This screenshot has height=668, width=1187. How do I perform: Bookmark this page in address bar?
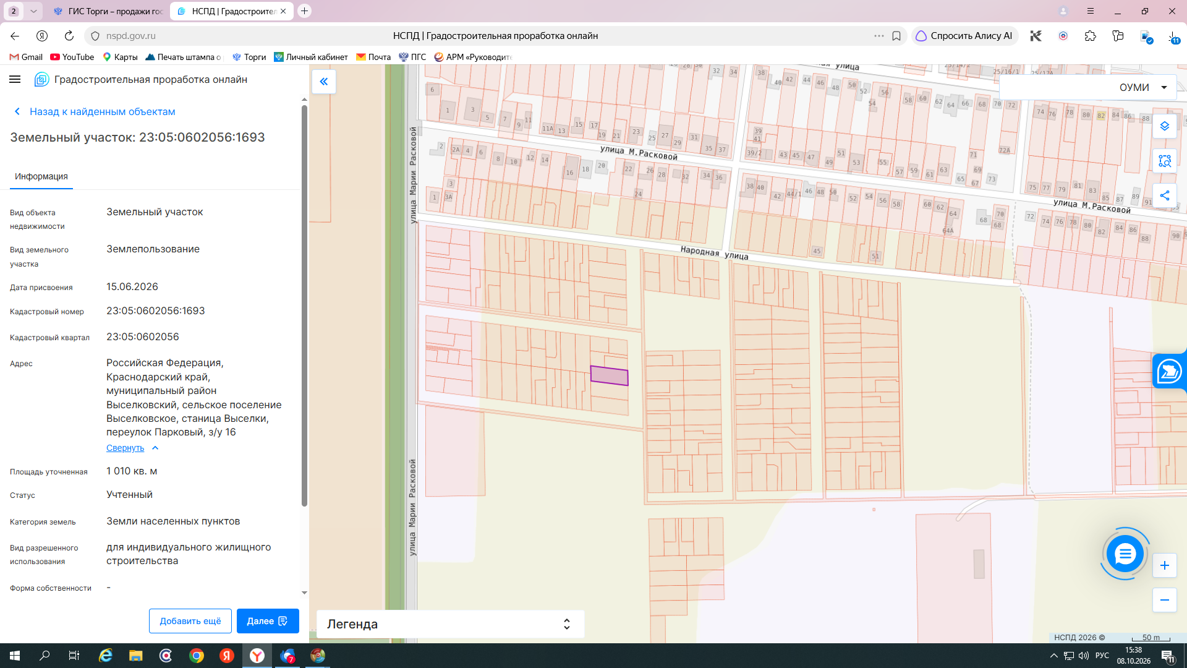896,36
